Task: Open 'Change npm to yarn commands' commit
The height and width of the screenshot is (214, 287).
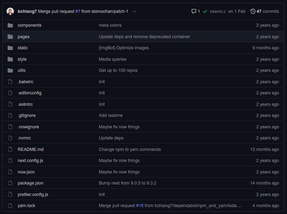Action: point(130,149)
